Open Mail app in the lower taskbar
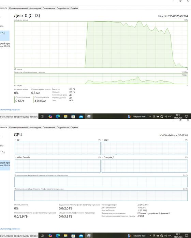 (x=81, y=236)
